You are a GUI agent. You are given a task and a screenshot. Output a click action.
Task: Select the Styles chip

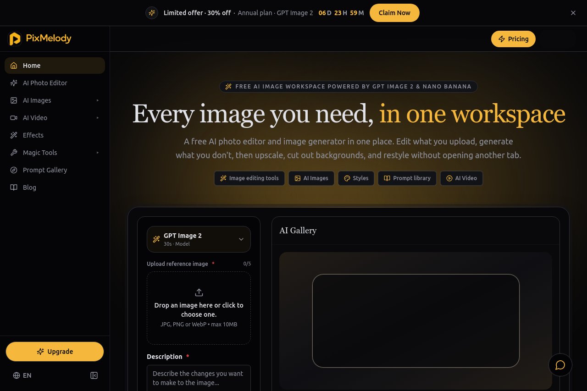[x=356, y=178]
